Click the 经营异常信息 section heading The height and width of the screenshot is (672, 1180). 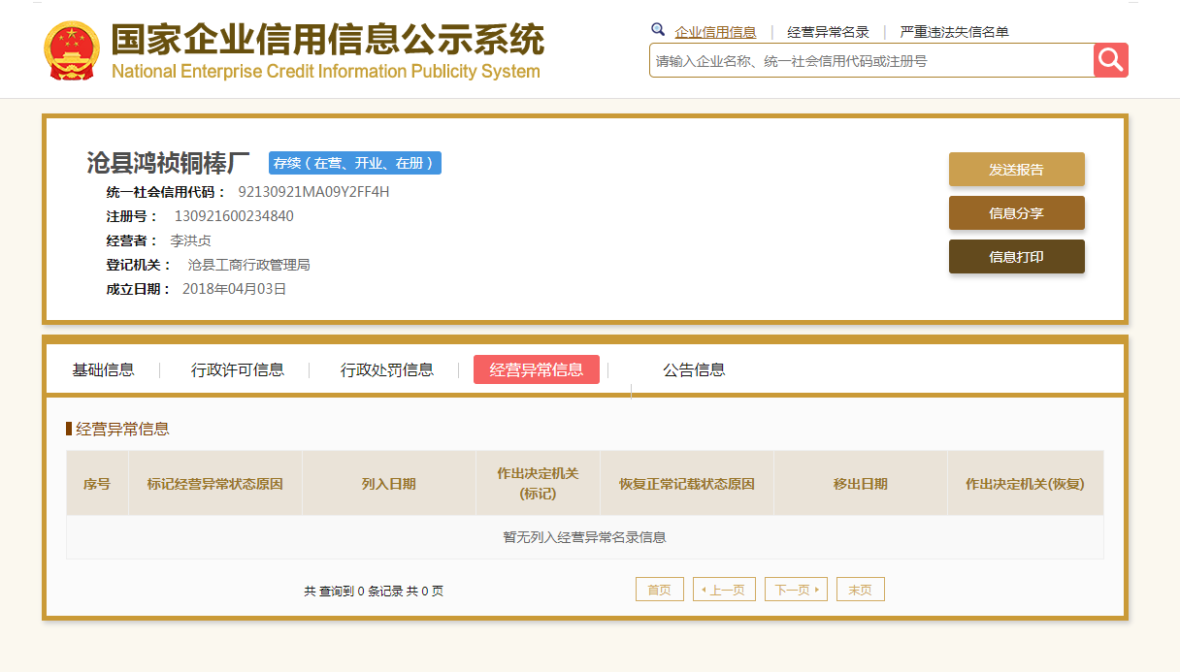coord(122,429)
